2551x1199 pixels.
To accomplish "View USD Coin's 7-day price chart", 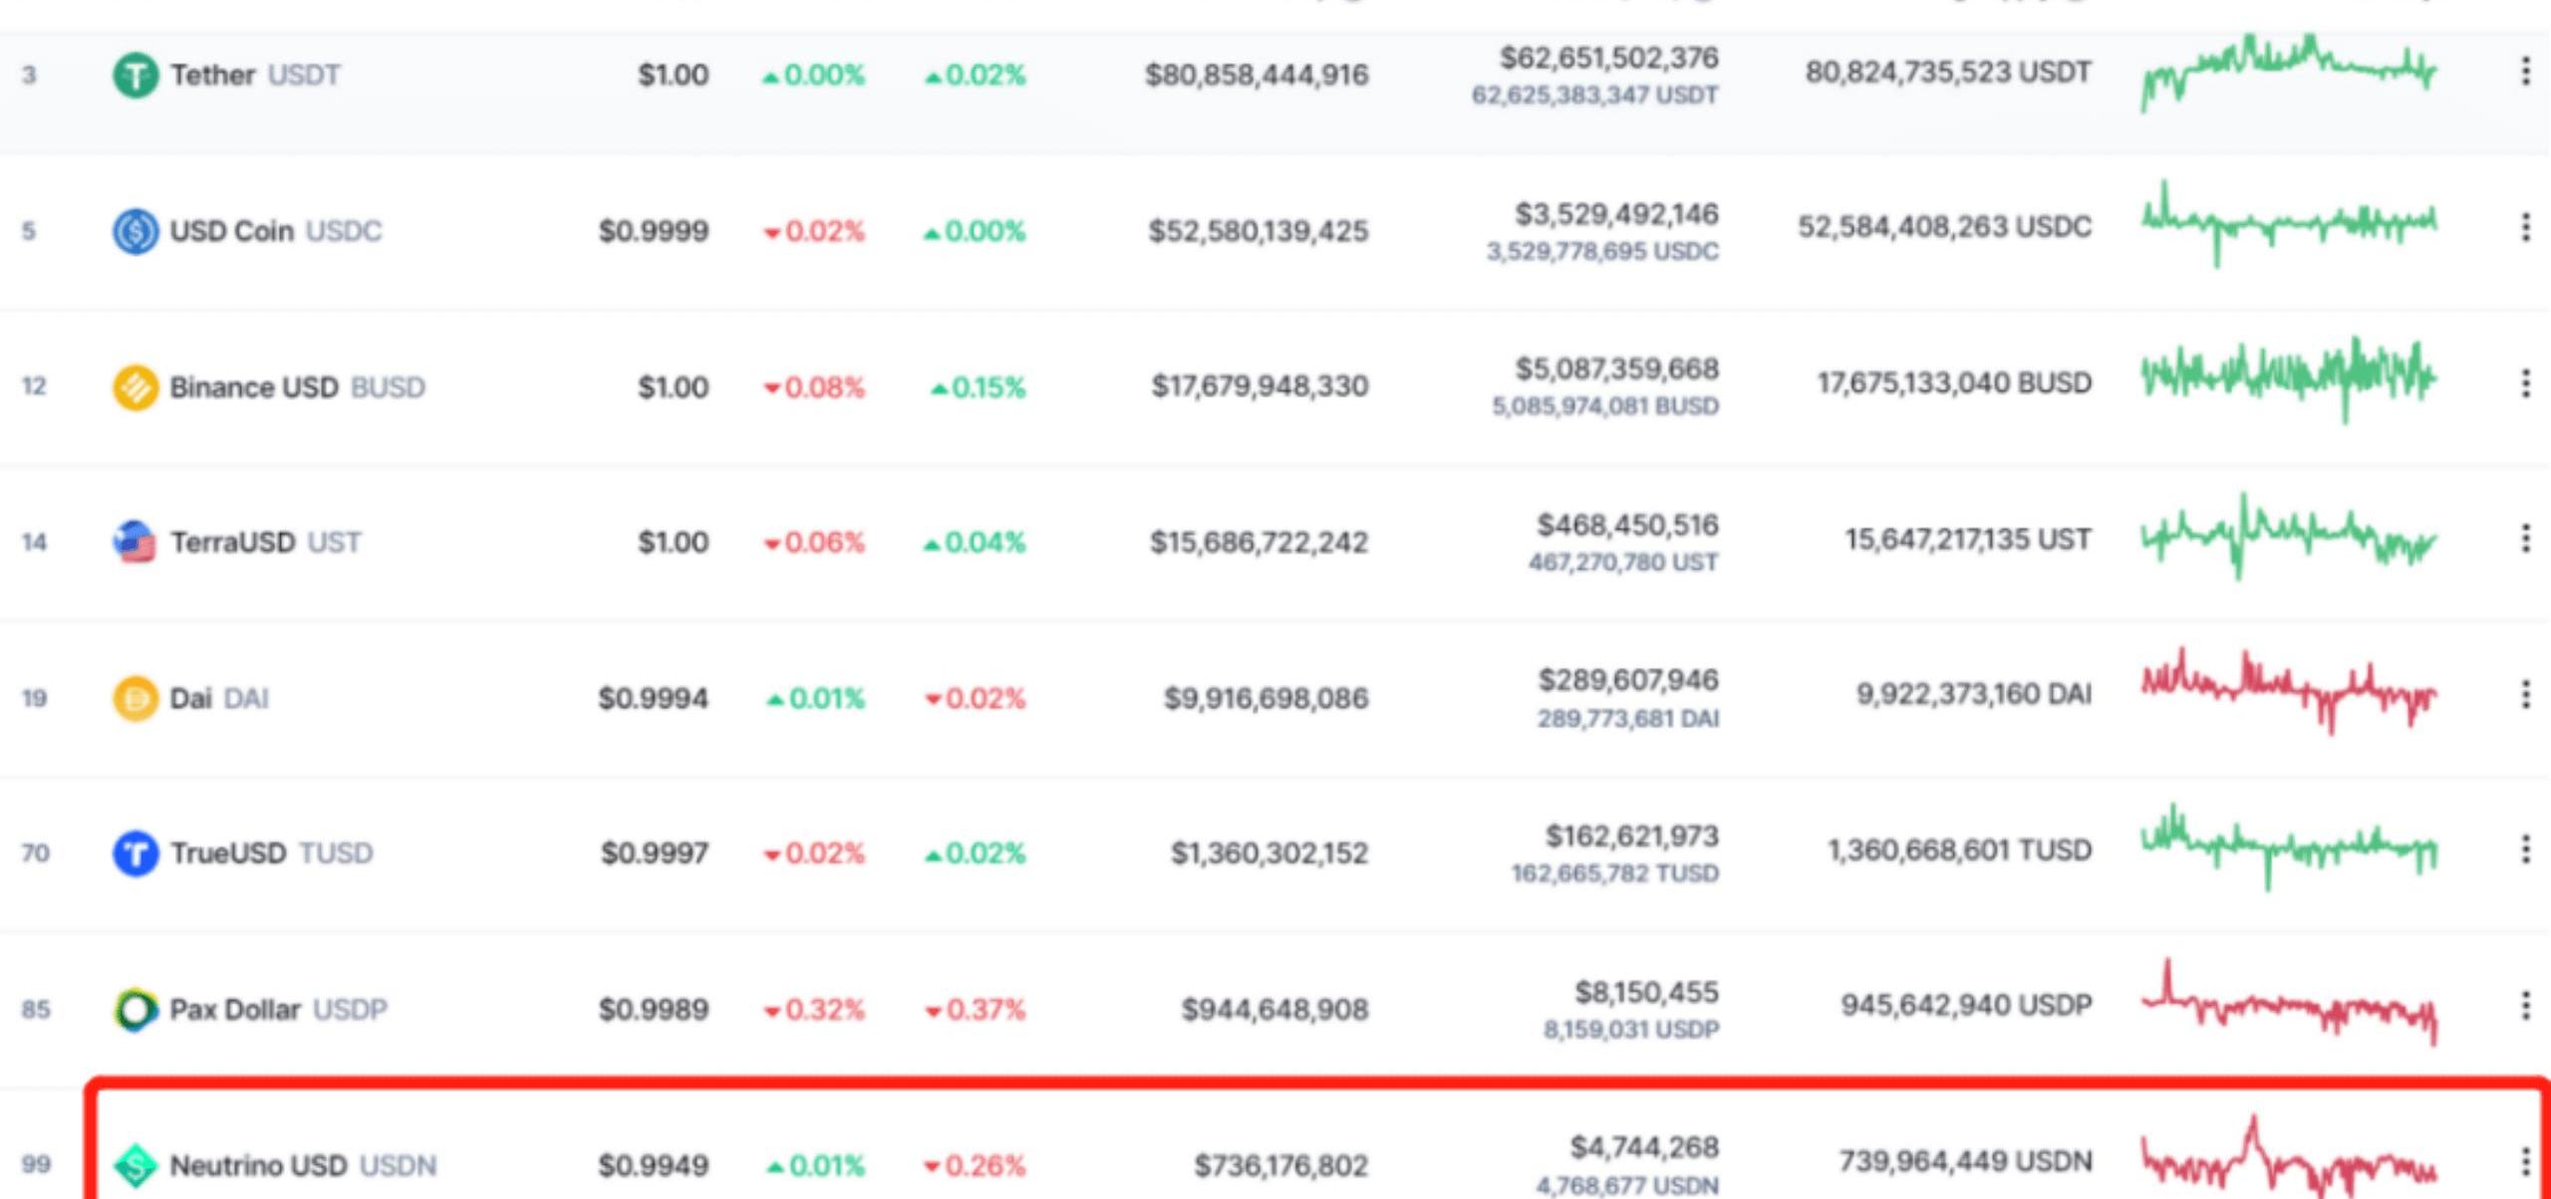I will (x=2289, y=224).
